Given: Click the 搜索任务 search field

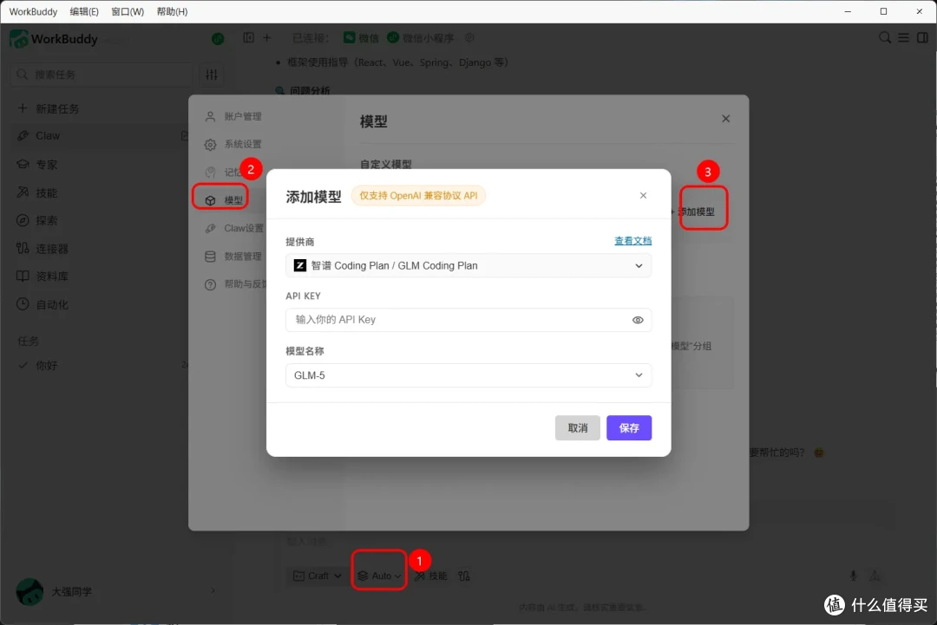Looking at the screenshot, I should point(101,75).
